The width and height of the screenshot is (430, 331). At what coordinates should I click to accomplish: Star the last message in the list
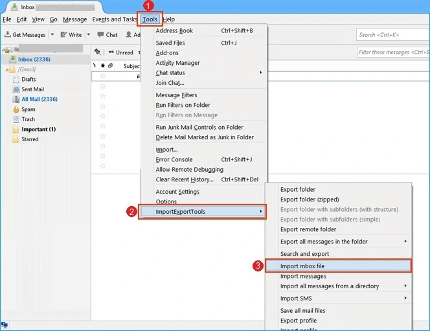click(x=103, y=166)
